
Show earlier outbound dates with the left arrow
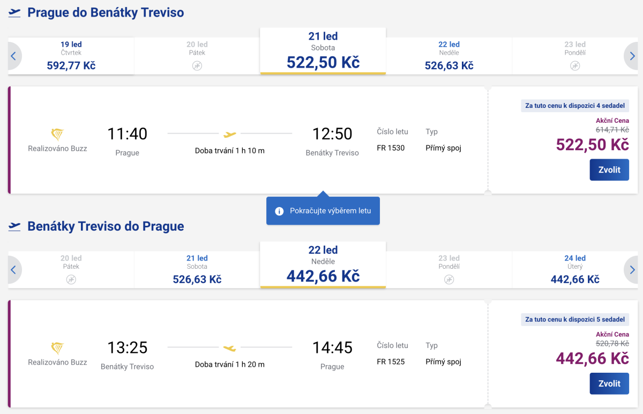click(x=13, y=56)
